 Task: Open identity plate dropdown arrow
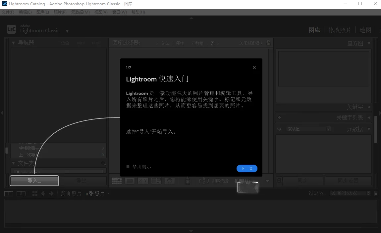click(x=67, y=31)
